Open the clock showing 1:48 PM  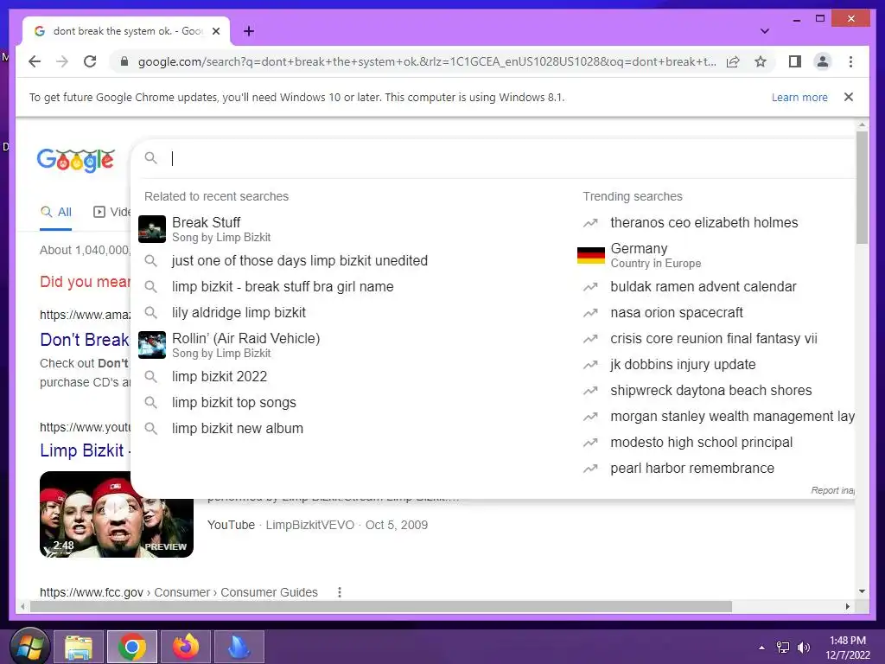tap(848, 648)
